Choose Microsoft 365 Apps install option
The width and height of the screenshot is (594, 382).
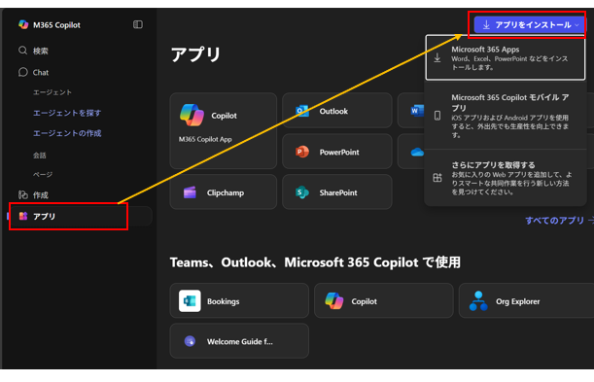point(506,57)
